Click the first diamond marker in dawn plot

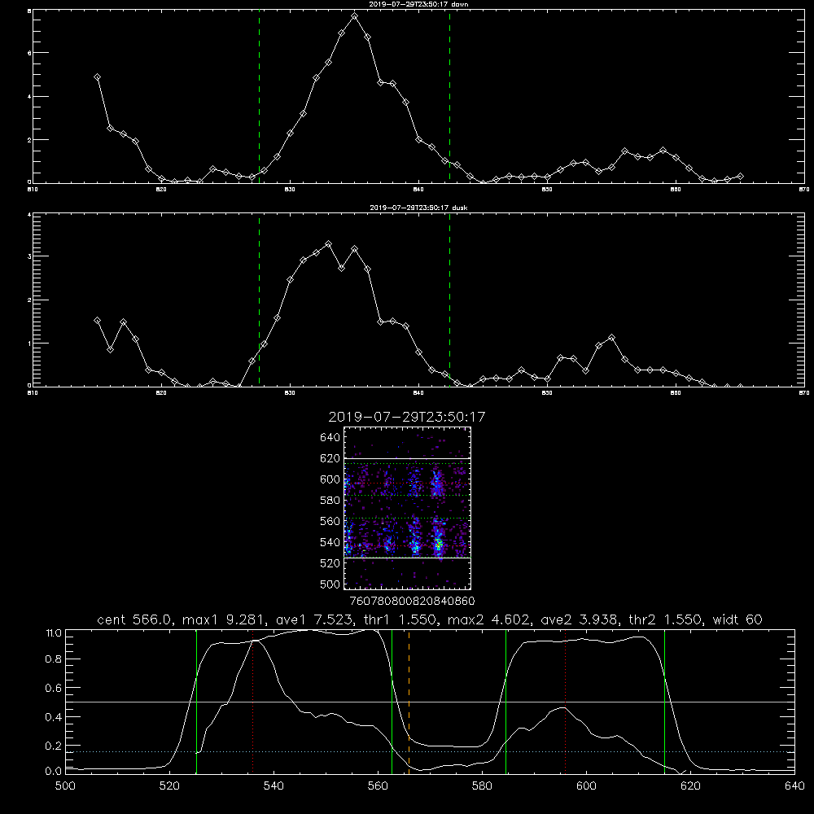coord(97,77)
